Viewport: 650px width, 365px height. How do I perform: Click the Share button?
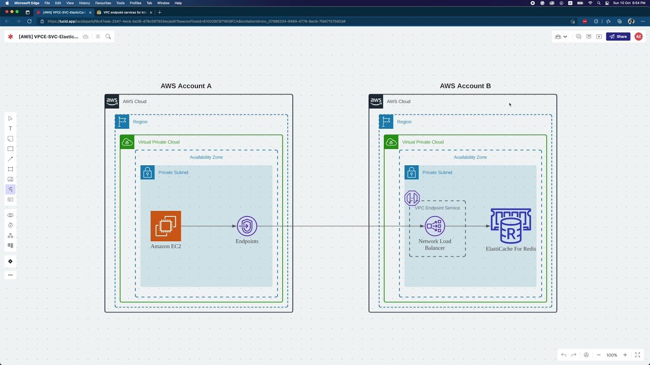(x=618, y=36)
